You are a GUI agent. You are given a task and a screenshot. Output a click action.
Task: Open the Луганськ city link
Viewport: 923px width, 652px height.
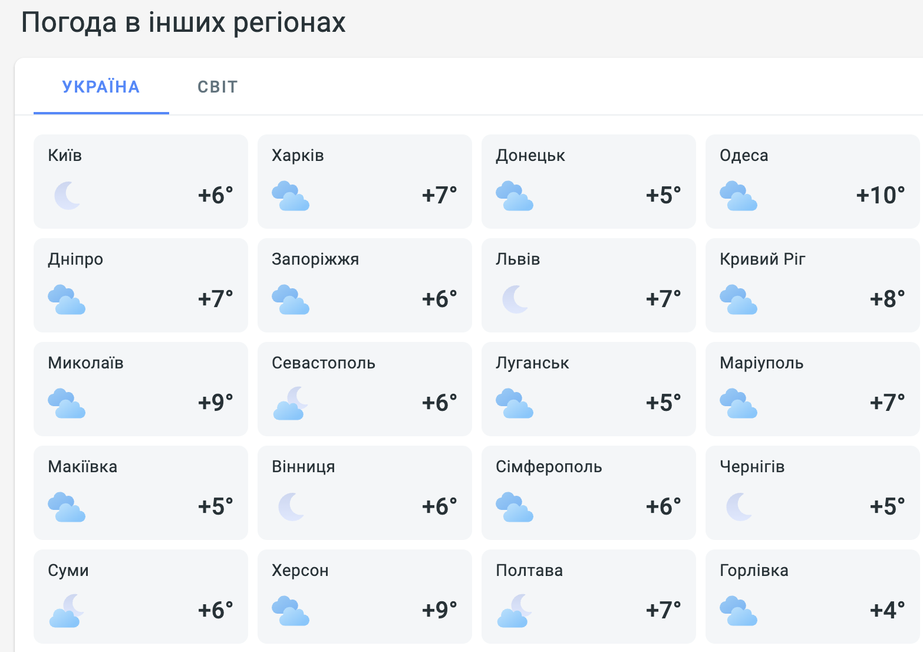point(532,363)
